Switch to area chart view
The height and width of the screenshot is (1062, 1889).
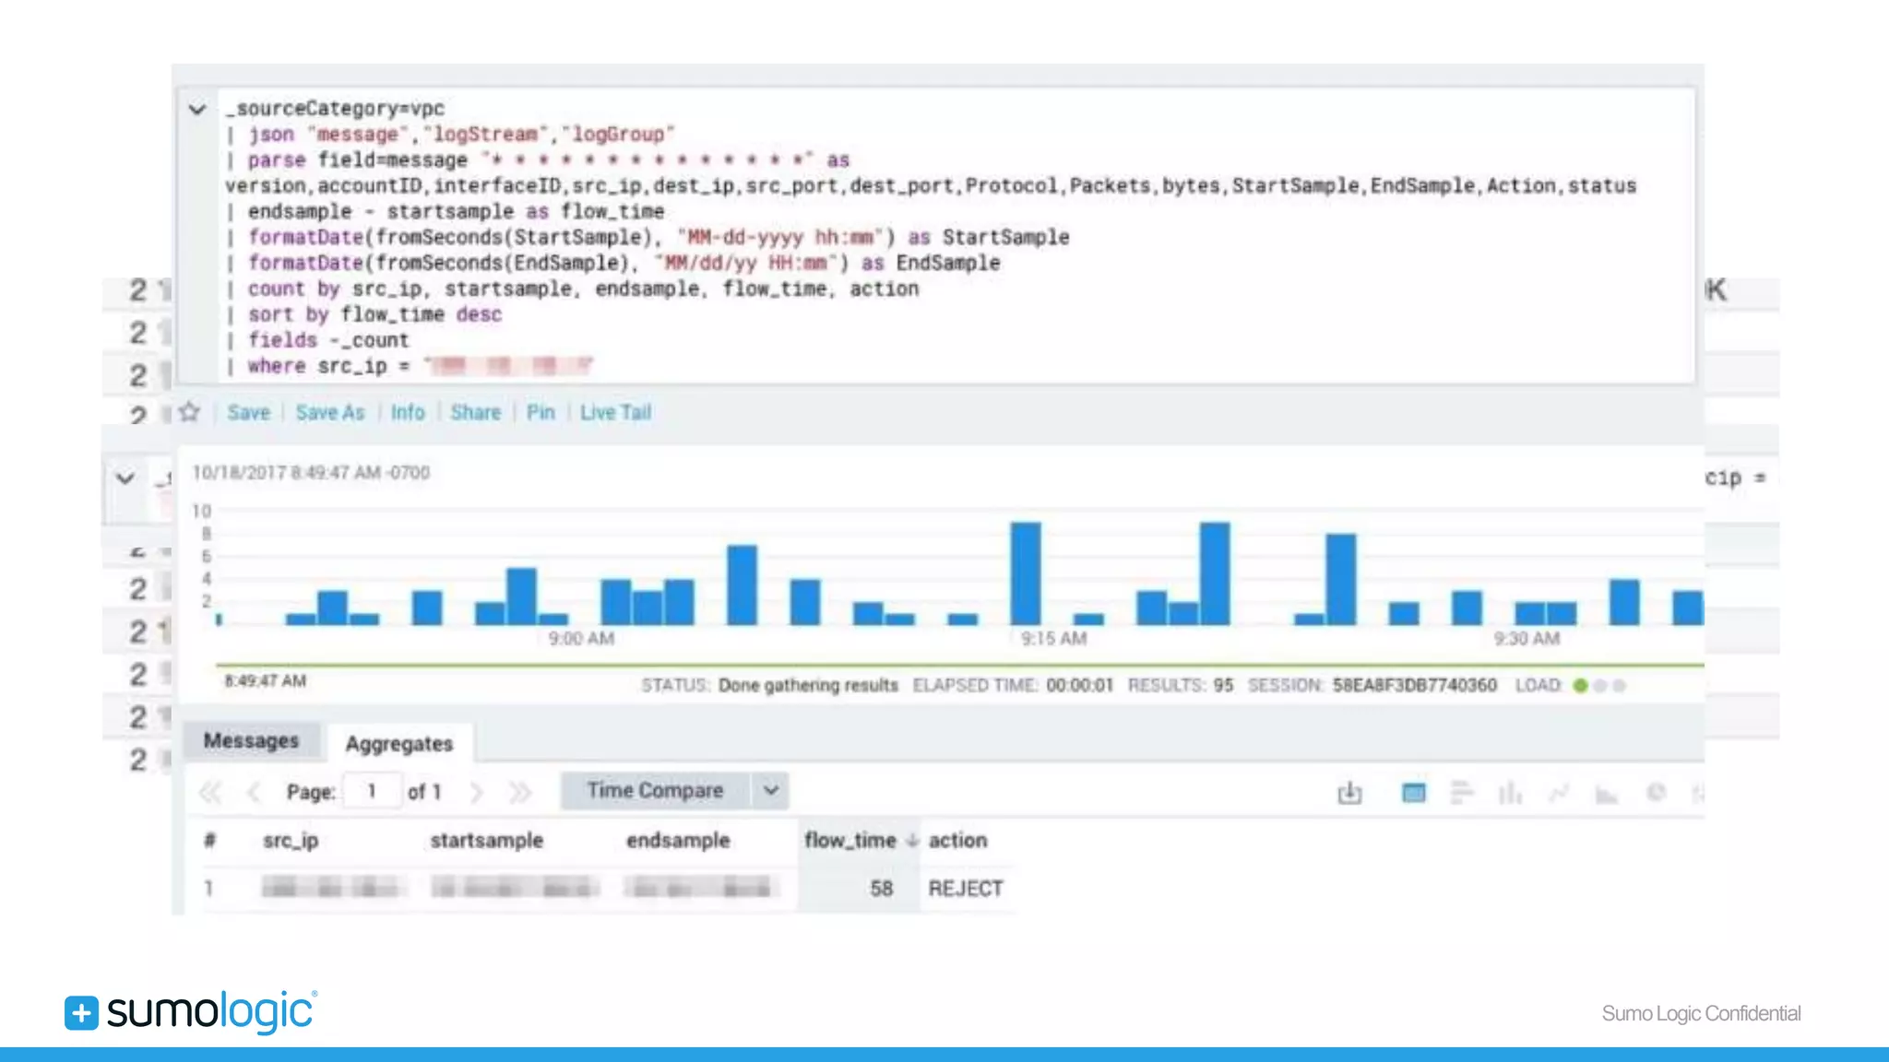click(1607, 793)
